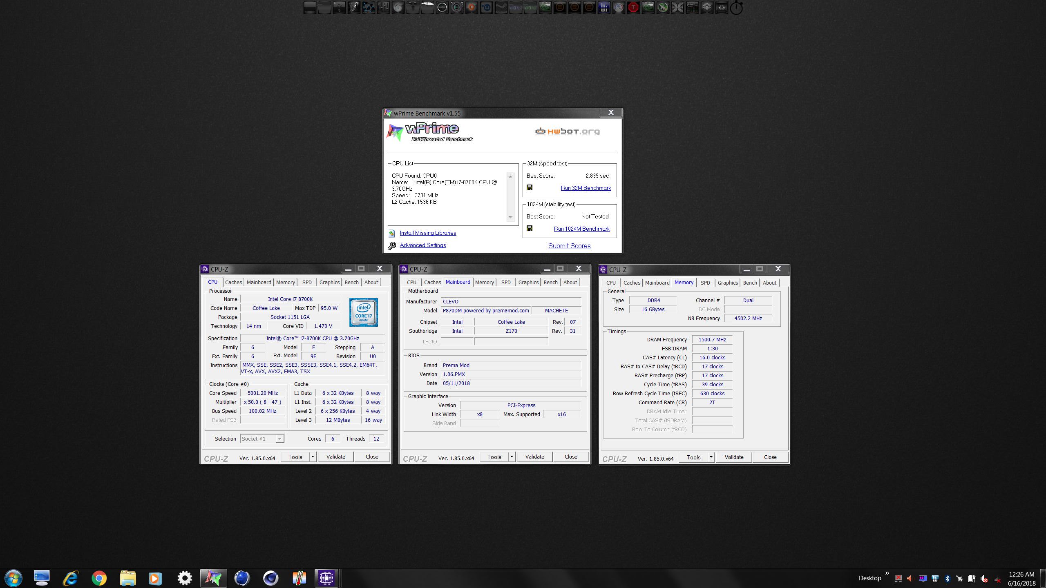Image resolution: width=1046 pixels, height=588 pixels.
Task: Open Windows Explorer folder on taskbar
Action: (127, 578)
